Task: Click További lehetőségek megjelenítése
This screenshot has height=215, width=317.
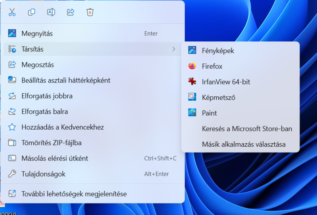Action: click(93, 194)
